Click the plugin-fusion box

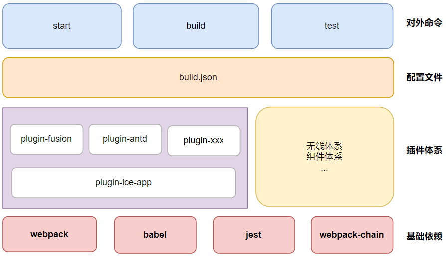click(x=47, y=139)
